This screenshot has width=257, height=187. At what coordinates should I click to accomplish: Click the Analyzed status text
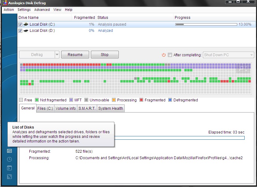[105, 31]
